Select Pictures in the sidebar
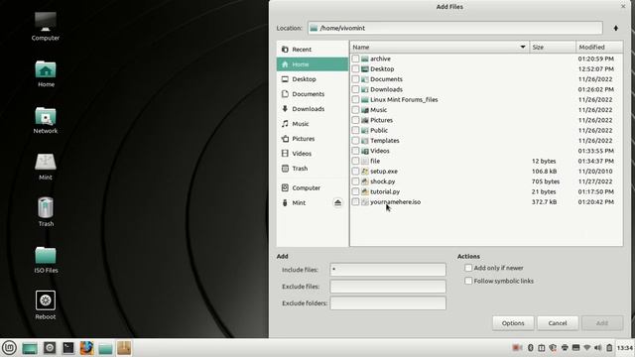Screen dimensions: 635x357 click(313, 139)
